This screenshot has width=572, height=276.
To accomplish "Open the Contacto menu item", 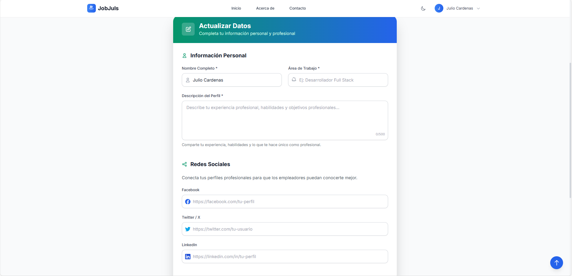I will [x=298, y=8].
